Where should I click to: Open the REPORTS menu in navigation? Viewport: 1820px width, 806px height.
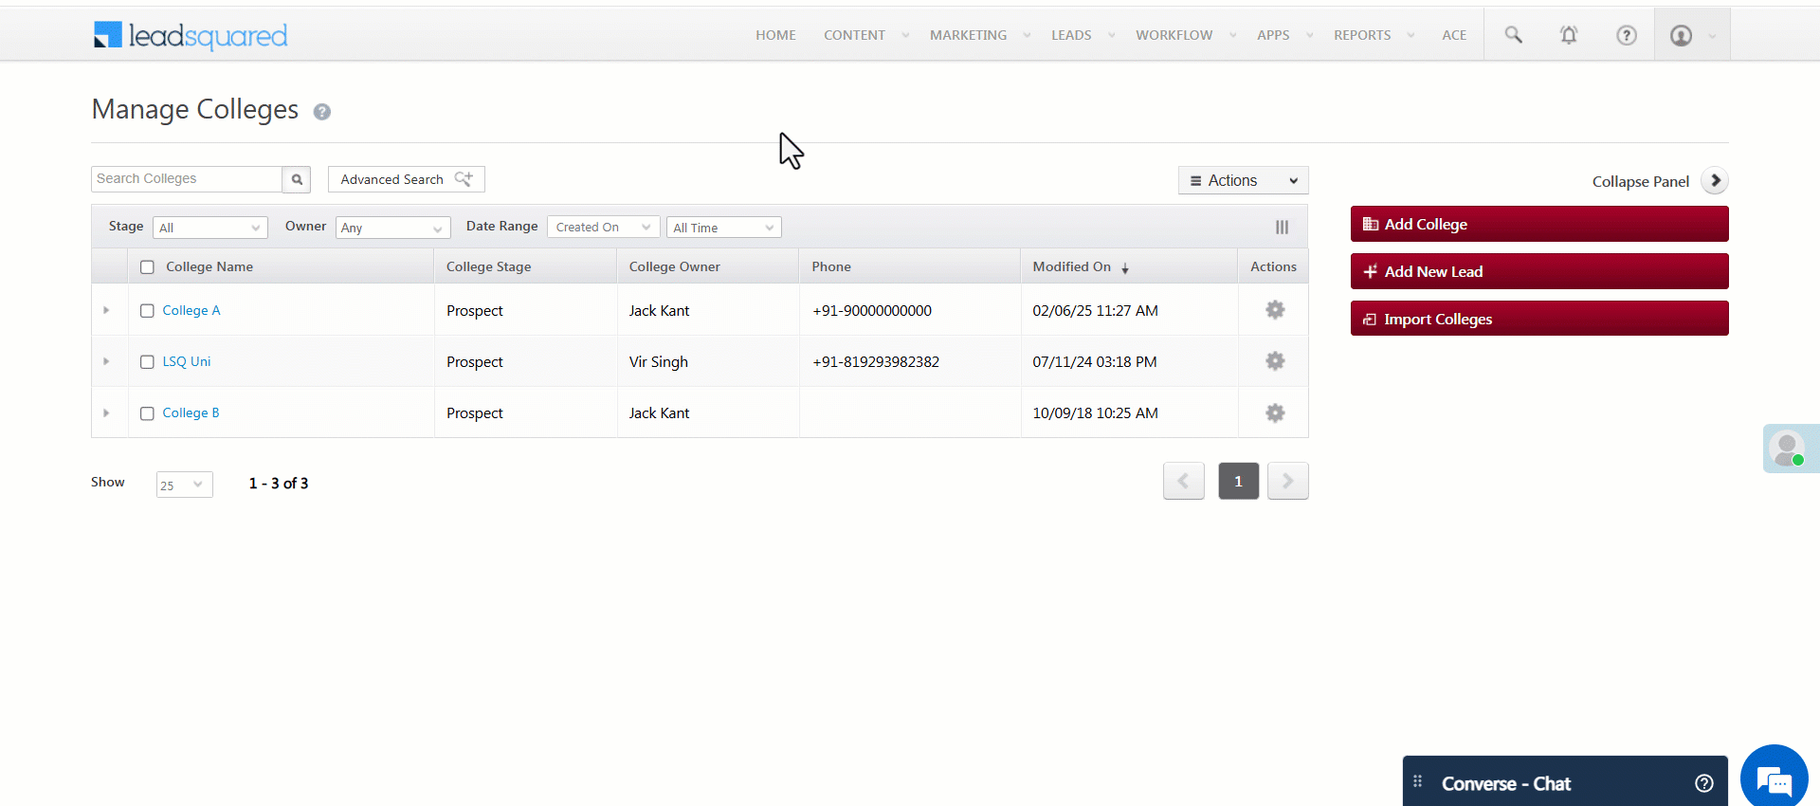1362,35
